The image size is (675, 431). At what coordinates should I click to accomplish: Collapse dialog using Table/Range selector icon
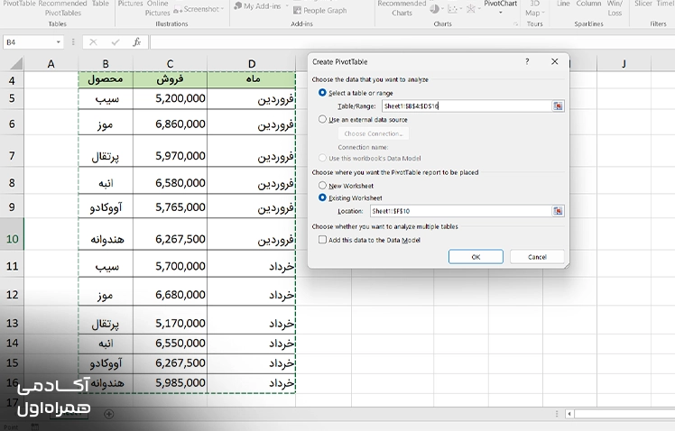[x=558, y=105]
